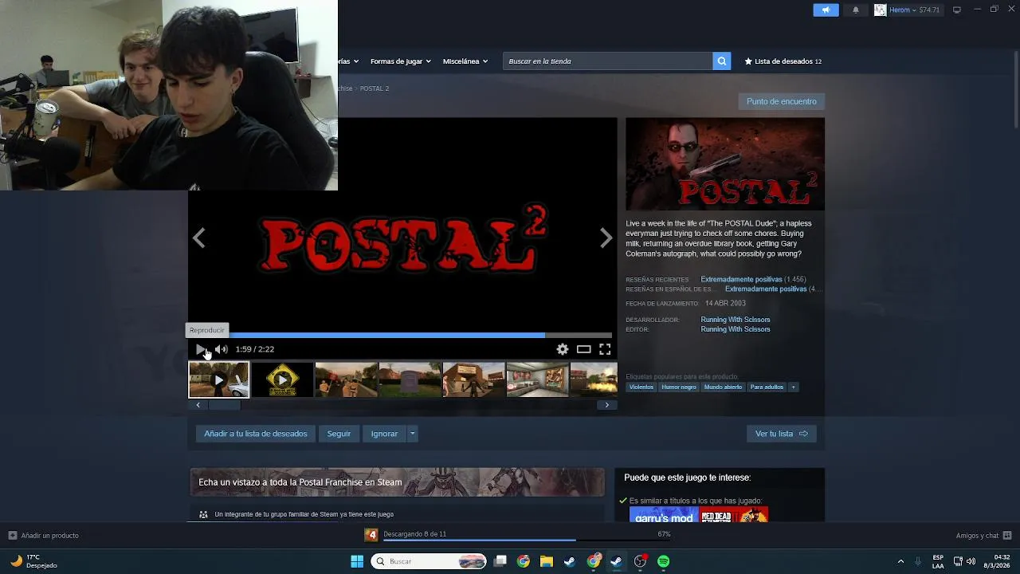Image resolution: width=1020 pixels, height=574 pixels.
Task: Mute the trailer volume speaker icon
Action: click(x=221, y=349)
